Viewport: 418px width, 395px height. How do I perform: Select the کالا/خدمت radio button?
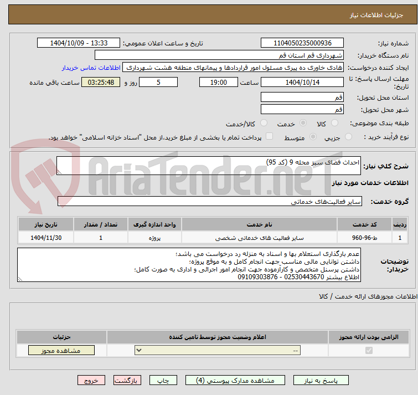(x=264, y=123)
